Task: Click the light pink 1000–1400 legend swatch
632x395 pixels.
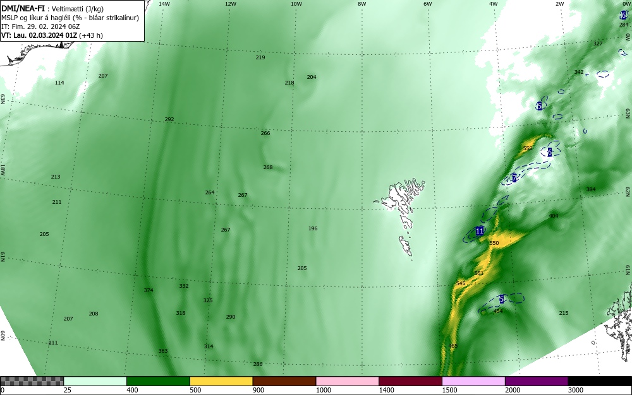Action: point(348,381)
